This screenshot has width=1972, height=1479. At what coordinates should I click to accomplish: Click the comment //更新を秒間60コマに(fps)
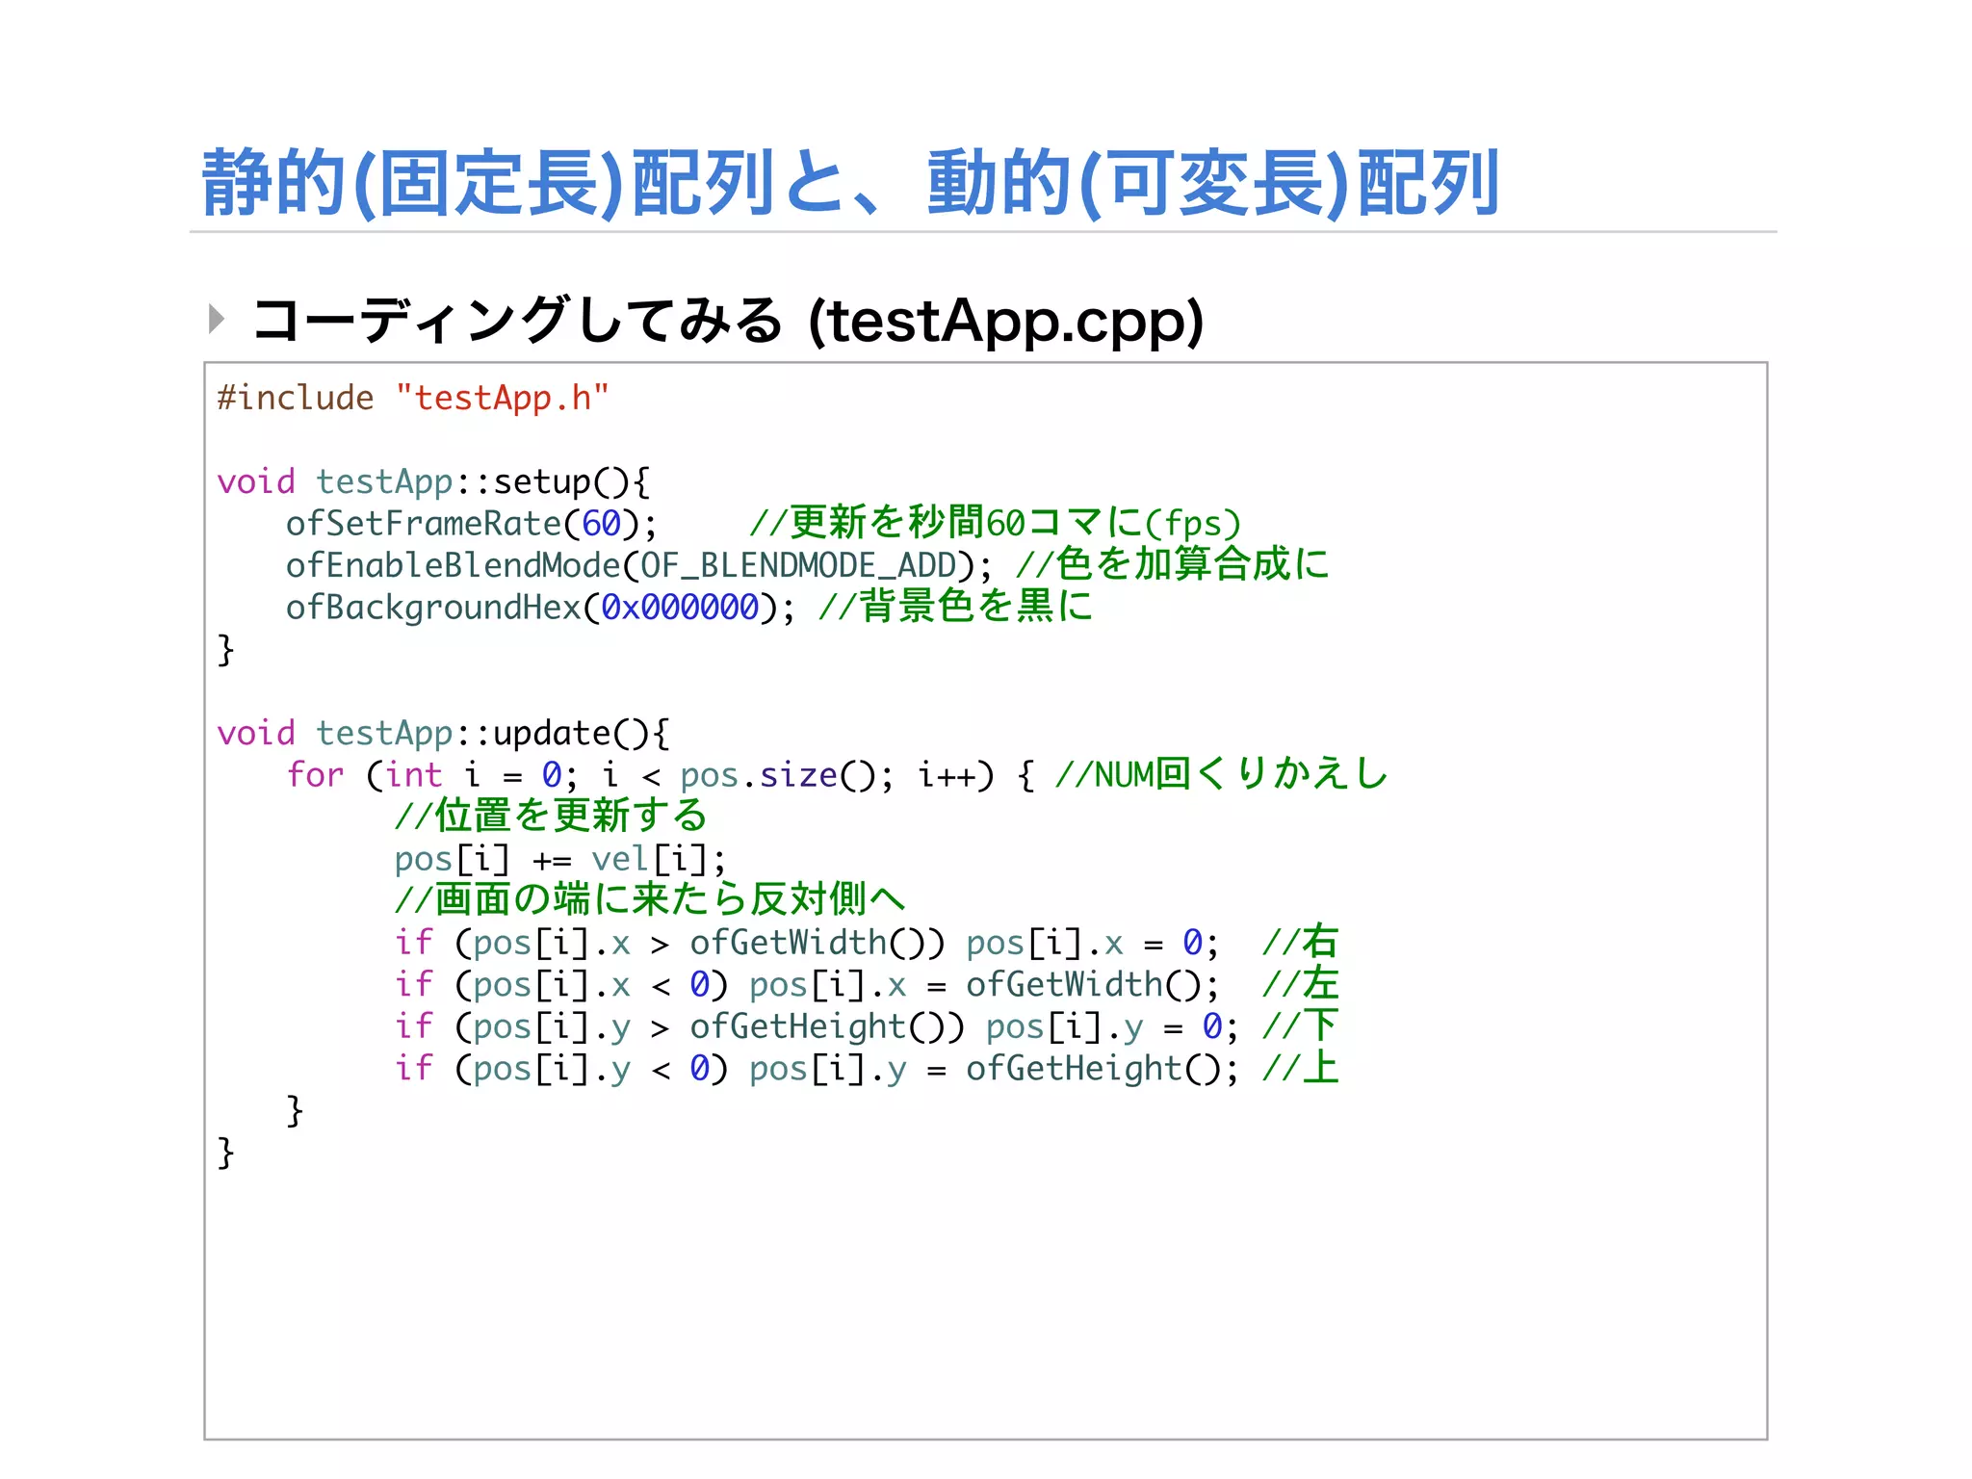(x=995, y=523)
